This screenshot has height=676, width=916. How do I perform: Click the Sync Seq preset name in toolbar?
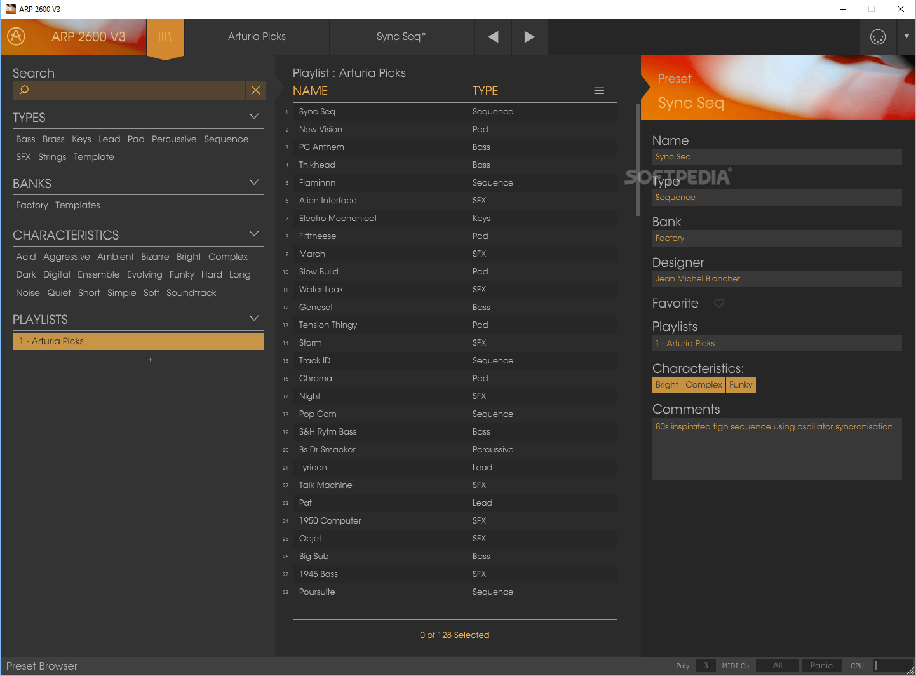tap(401, 37)
